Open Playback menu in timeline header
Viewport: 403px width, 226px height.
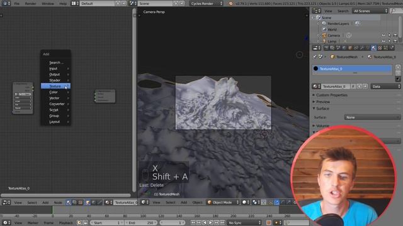[65, 223]
